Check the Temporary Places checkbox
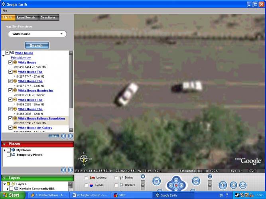The image size is (266, 199). 9,154
